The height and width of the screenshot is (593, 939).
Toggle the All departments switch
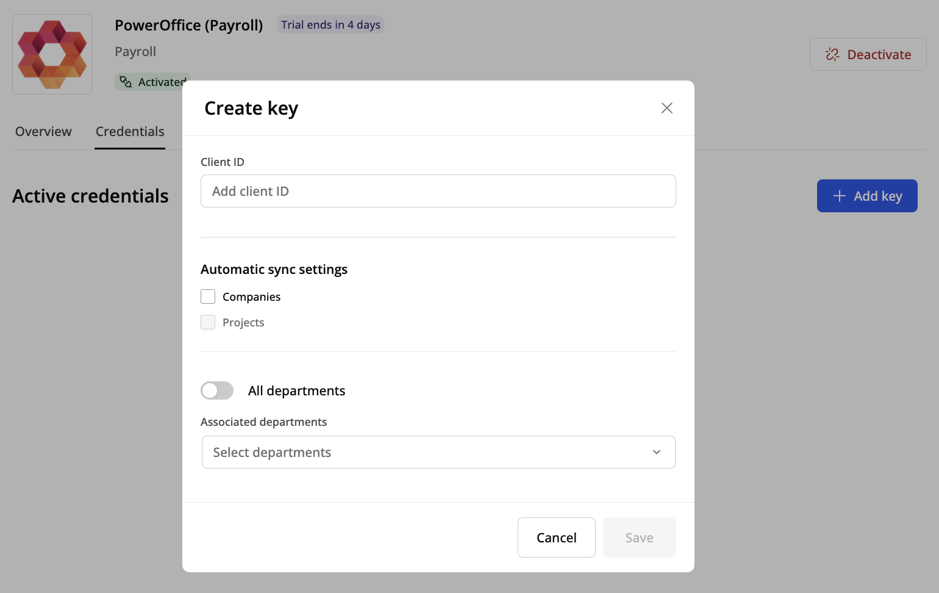point(217,390)
